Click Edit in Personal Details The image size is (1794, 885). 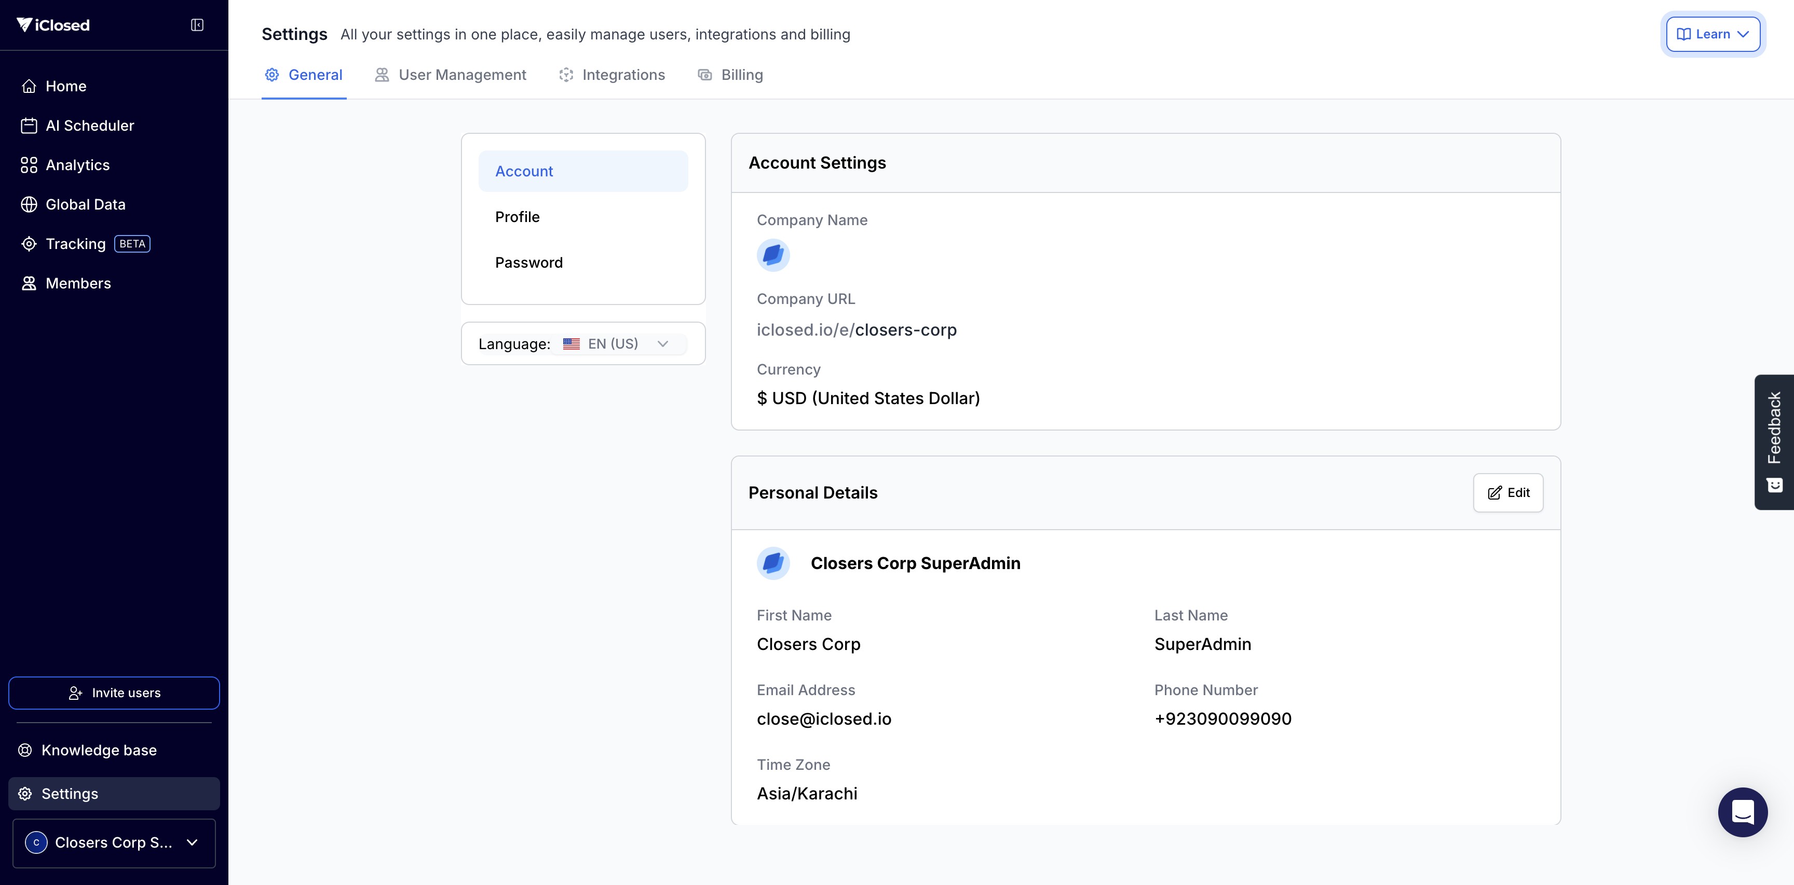[1508, 493]
